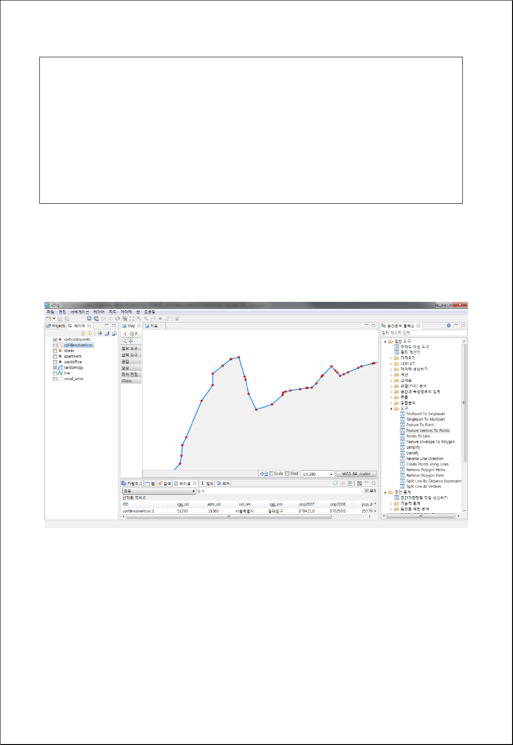
Task: Enable the apartment layer checkbox
Action: pos(55,356)
